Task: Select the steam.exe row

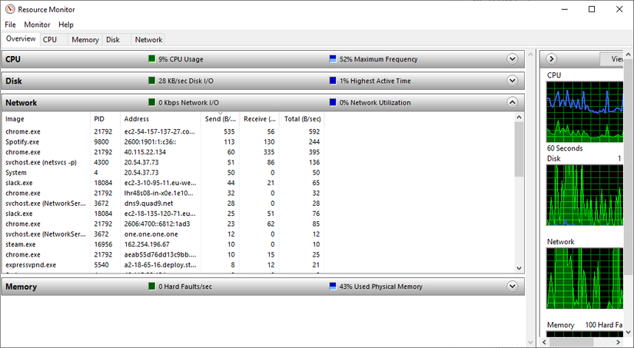Action: [163, 244]
